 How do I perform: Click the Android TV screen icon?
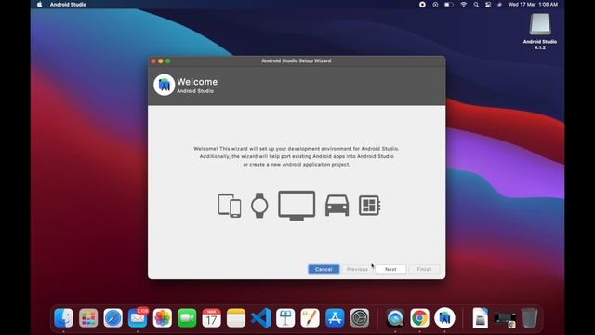[297, 206]
